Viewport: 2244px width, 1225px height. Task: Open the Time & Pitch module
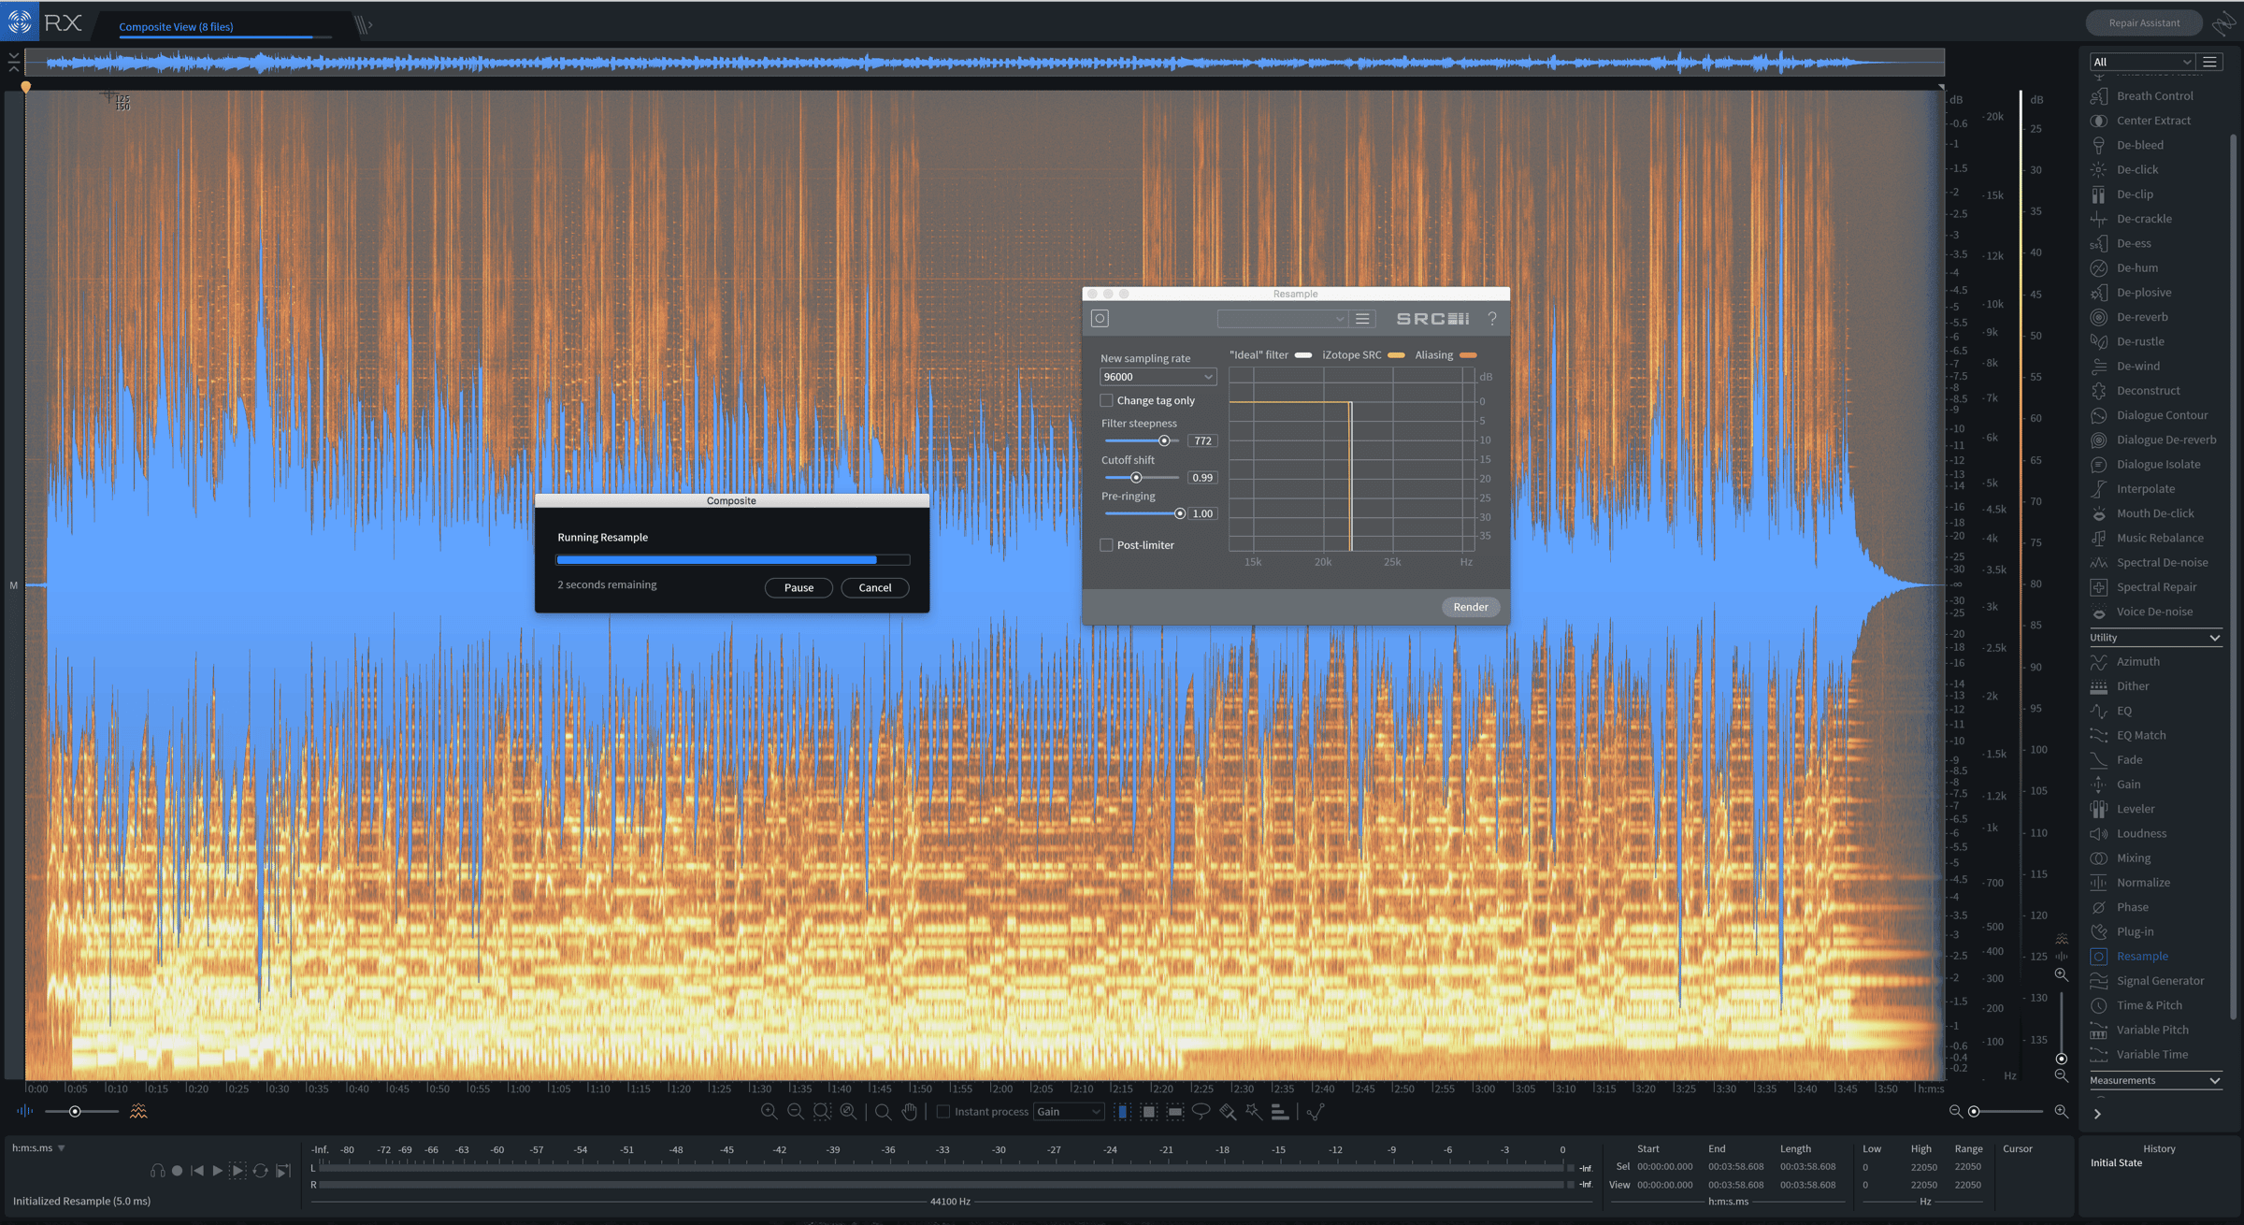pos(2149,1005)
